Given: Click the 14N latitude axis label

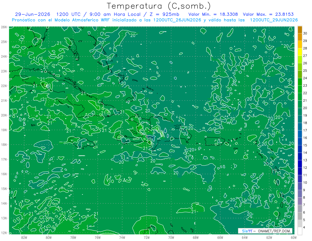Looking at the screenshot, I should pos(4,203).
